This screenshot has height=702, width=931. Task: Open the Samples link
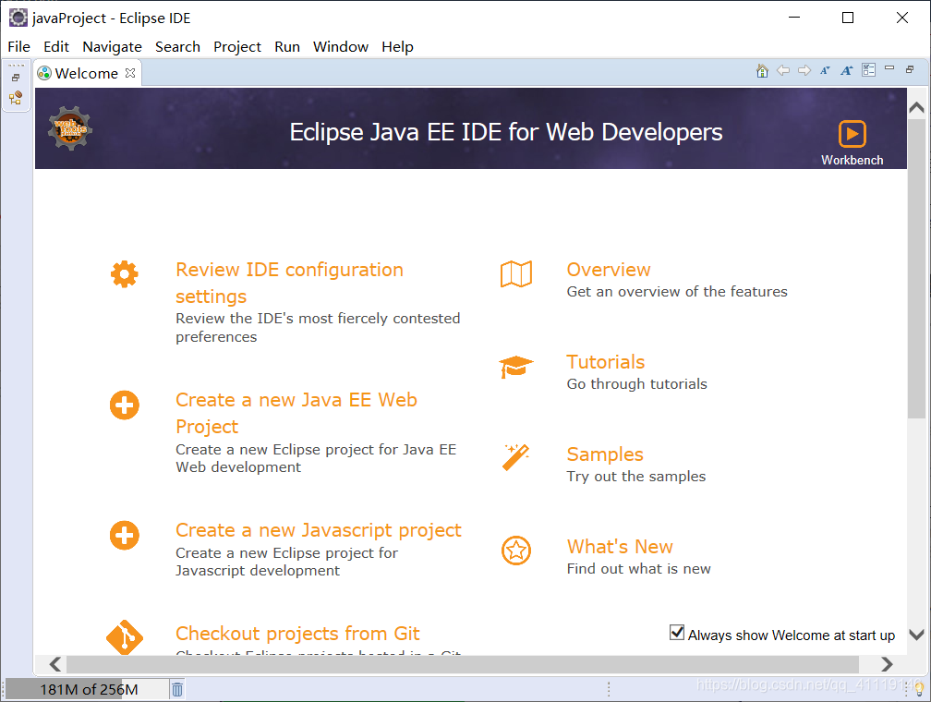tap(605, 454)
